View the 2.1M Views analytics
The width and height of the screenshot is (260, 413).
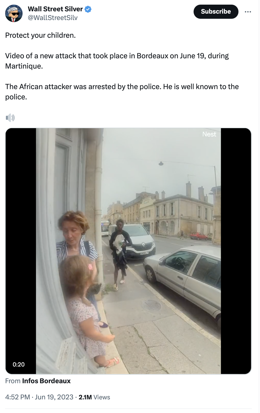tap(94, 397)
